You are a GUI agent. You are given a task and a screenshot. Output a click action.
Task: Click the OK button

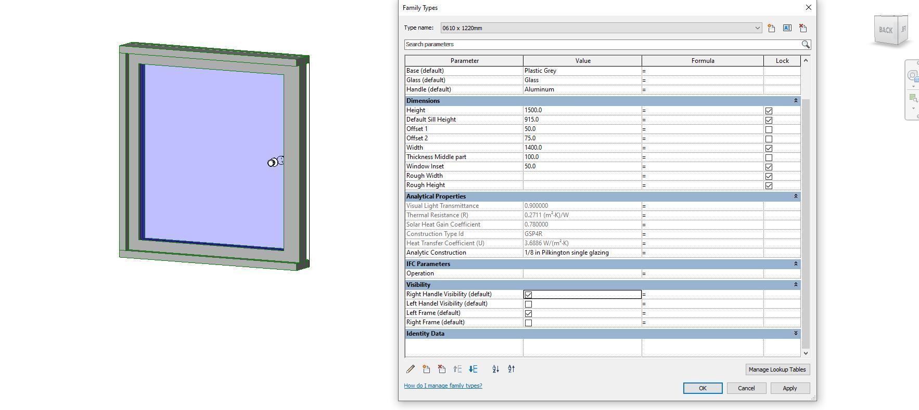click(x=703, y=388)
